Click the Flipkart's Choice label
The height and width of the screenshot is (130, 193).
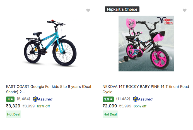coord(122,9)
